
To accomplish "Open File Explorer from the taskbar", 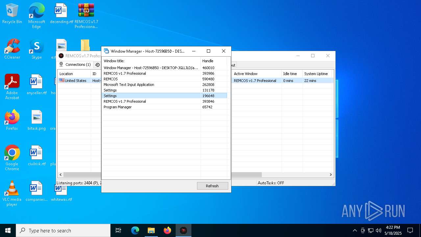I will tap(151, 230).
